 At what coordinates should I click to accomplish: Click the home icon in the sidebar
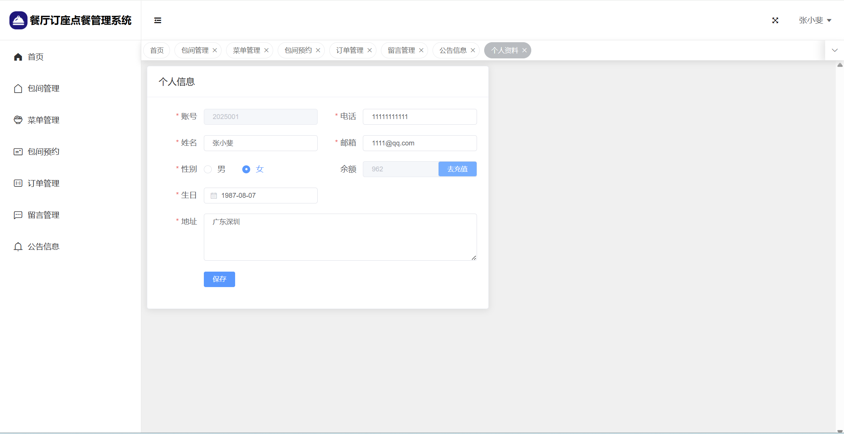coord(18,57)
